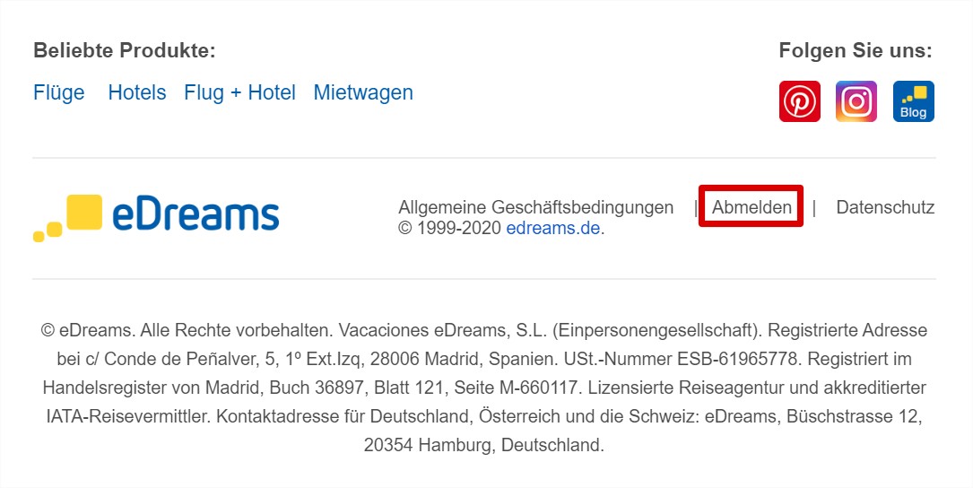Image resolution: width=973 pixels, height=488 pixels.
Task: Visit the edreams.de link
Action: point(553,228)
